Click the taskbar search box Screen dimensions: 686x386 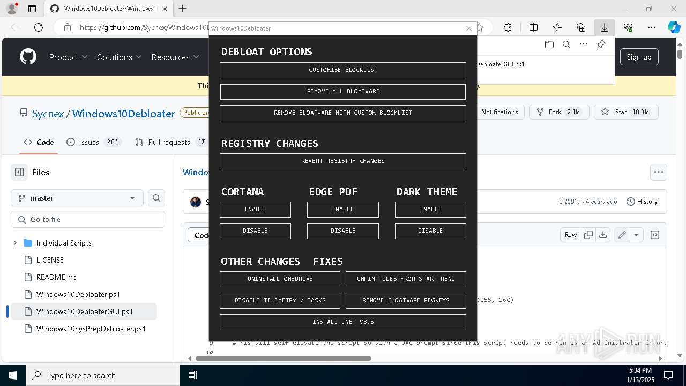(x=103, y=375)
